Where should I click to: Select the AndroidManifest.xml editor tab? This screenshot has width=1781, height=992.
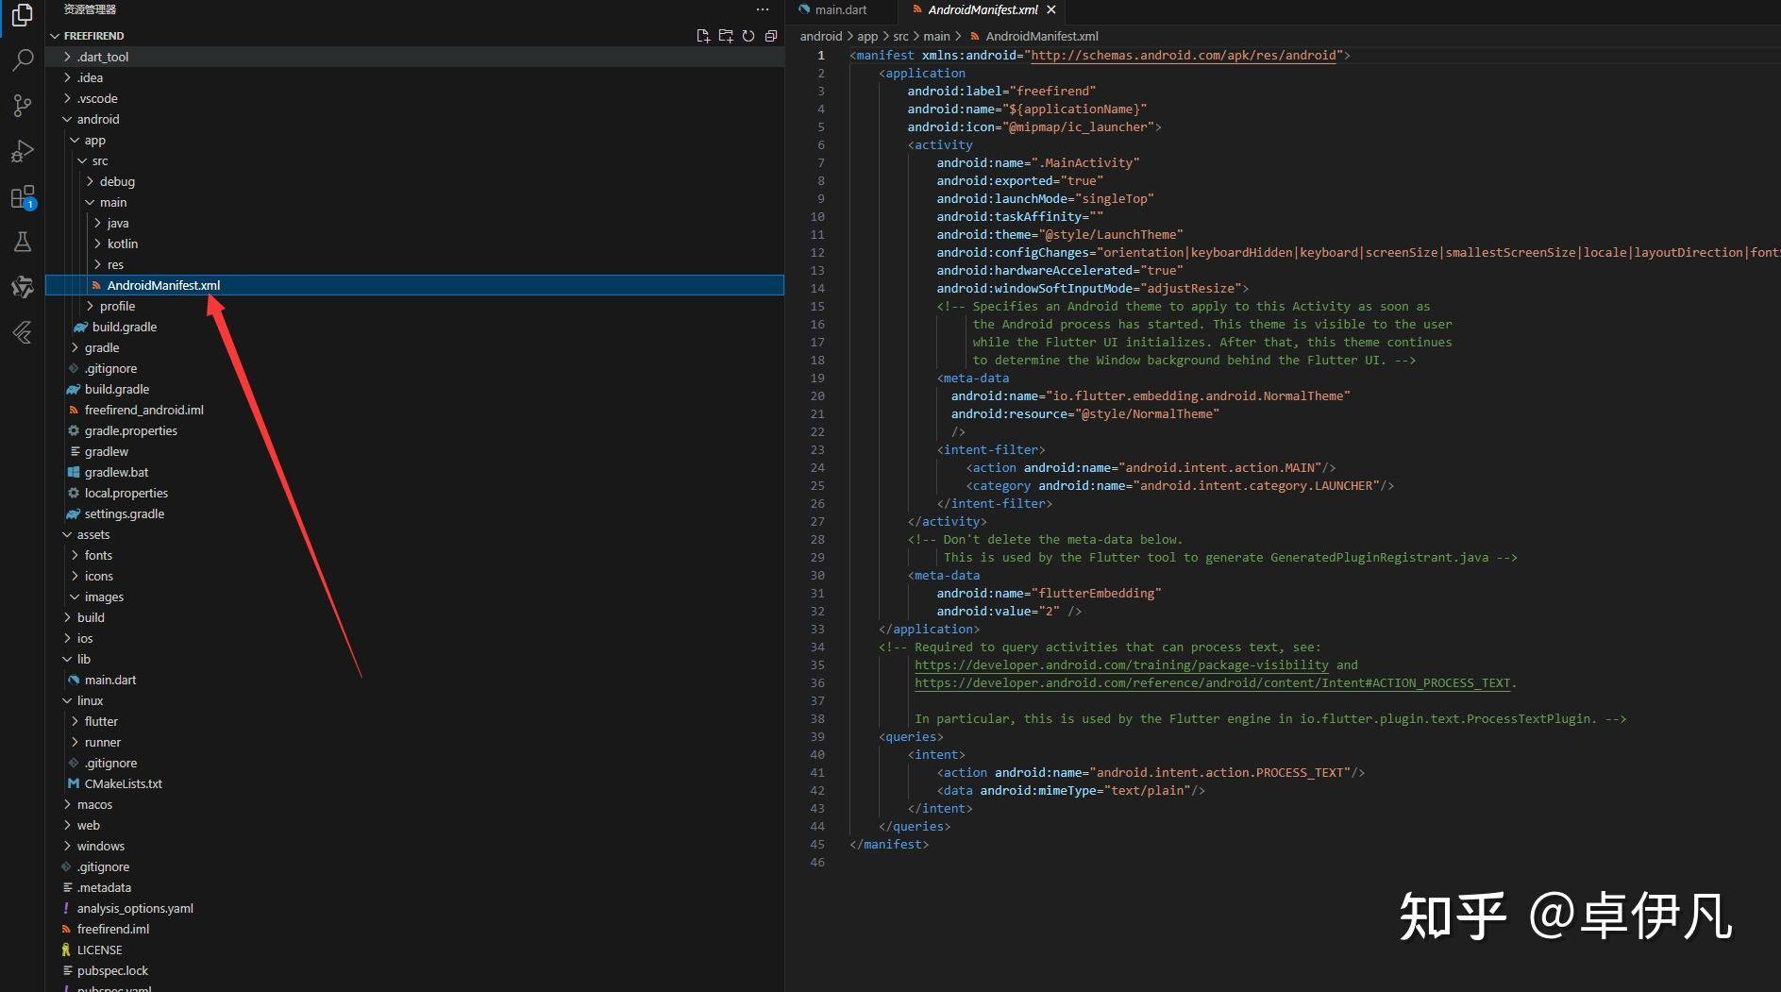pos(982,9)
